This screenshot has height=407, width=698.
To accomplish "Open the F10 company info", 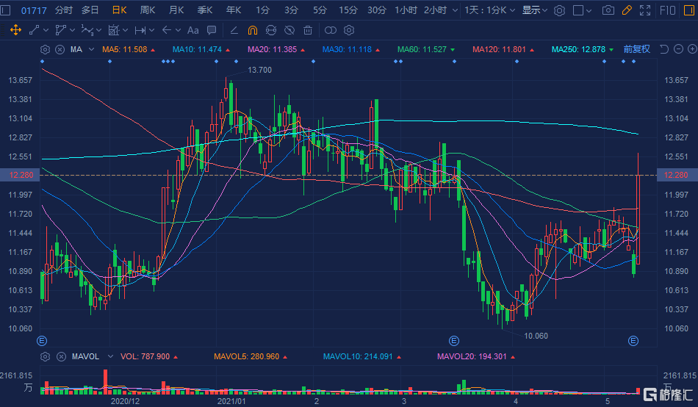I will pyautogui.click(x=668, y=10).
